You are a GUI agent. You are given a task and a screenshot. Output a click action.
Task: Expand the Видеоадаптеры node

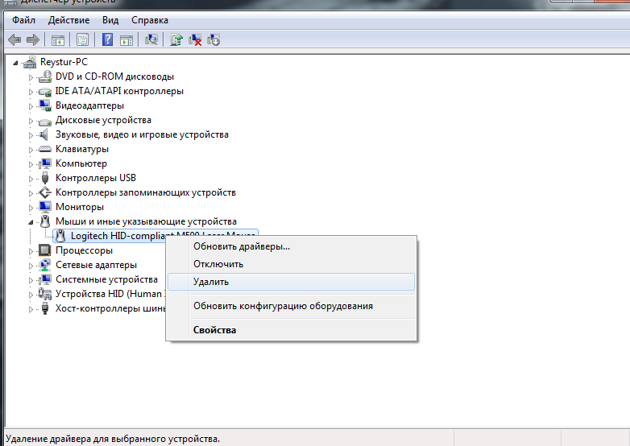[31, 106]
